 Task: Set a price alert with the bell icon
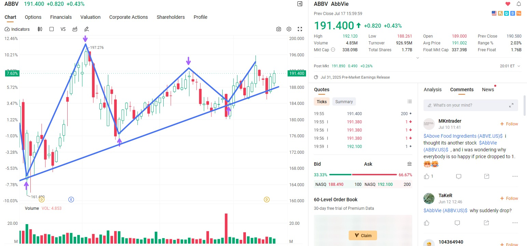519,4
